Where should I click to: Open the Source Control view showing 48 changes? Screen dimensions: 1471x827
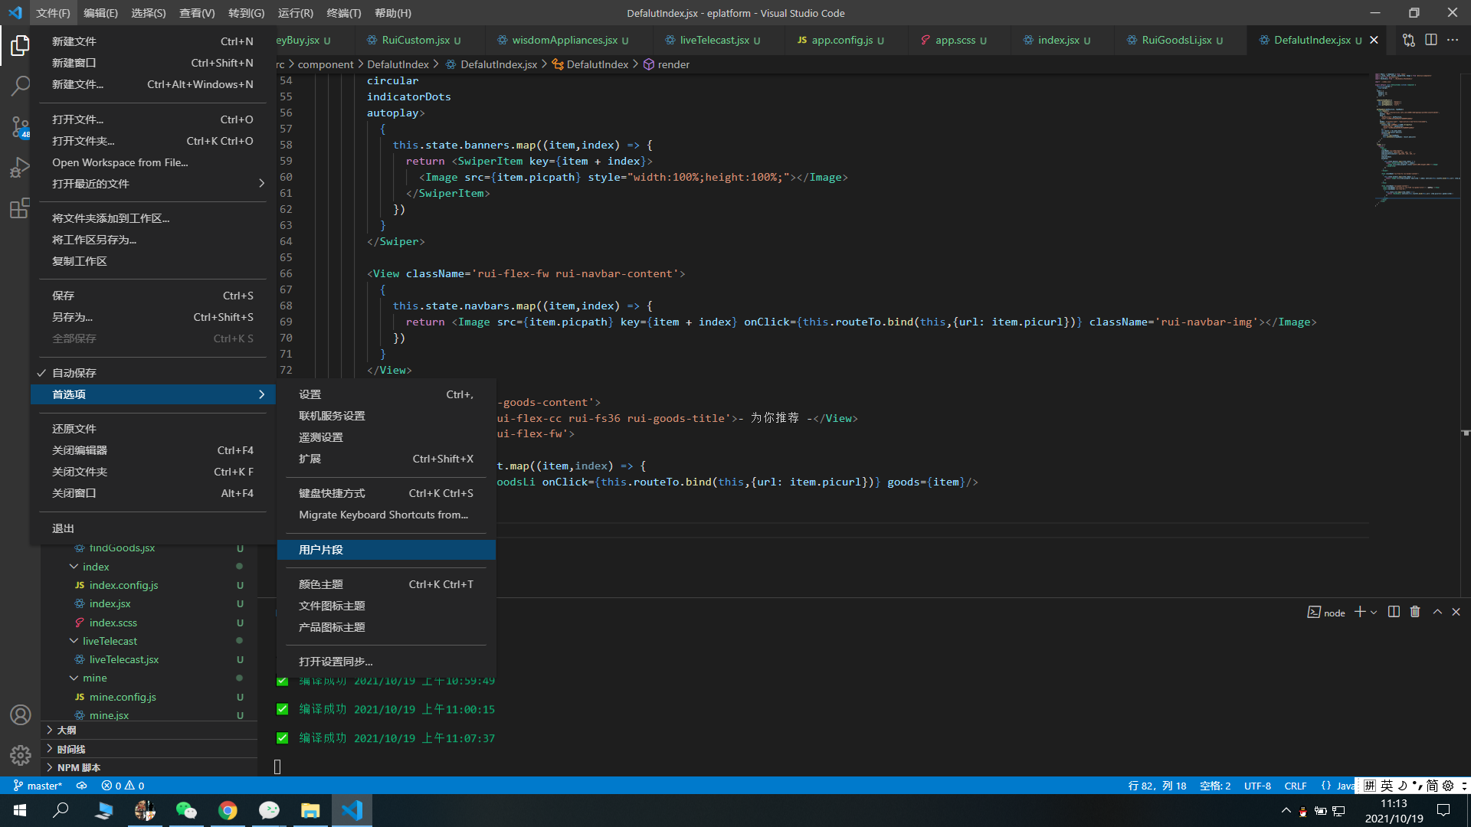[20, 127]
